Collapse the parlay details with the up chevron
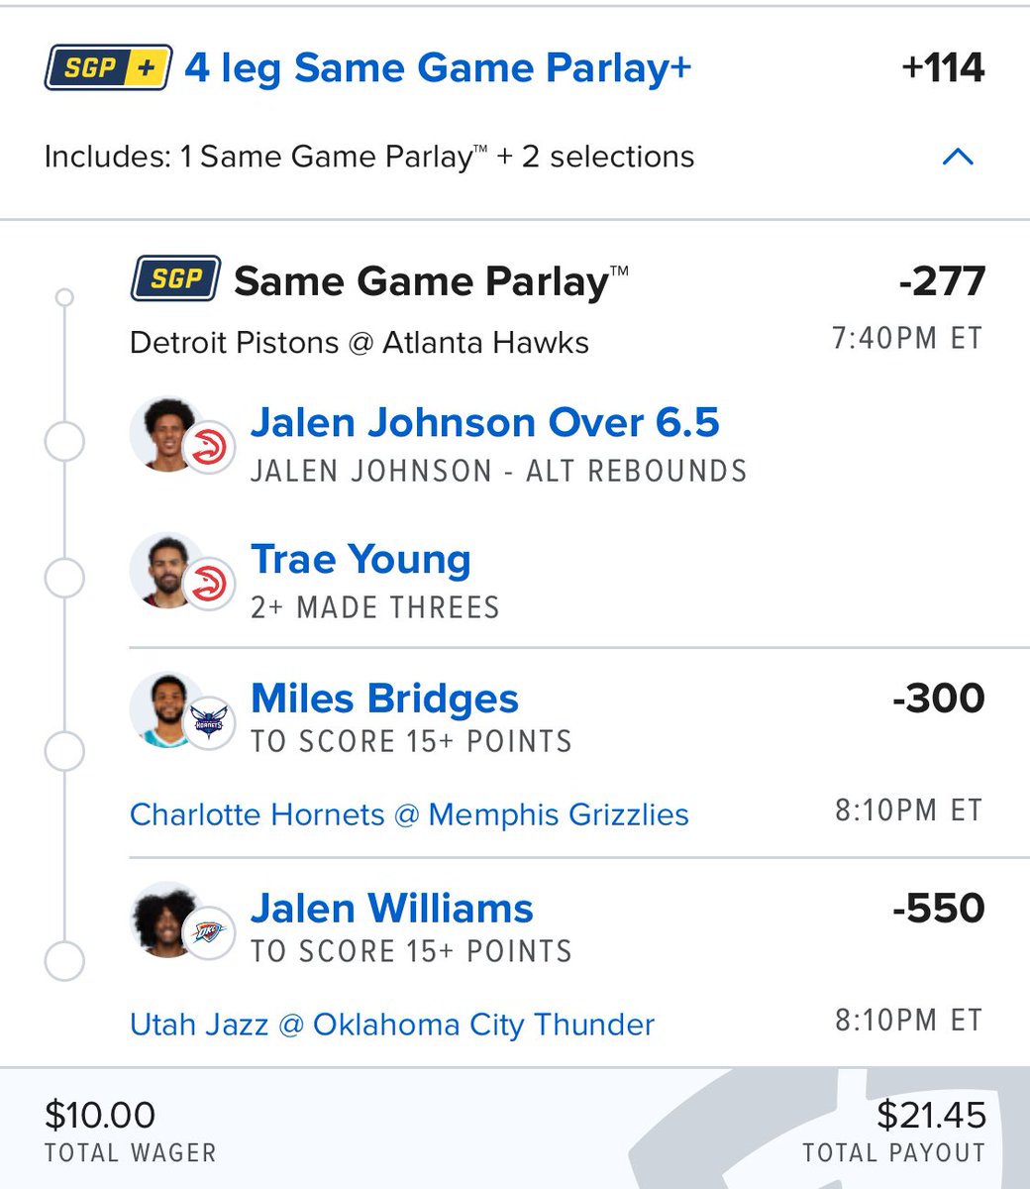The width and height of the screenshot is (1030, 1189). [958, 157]
